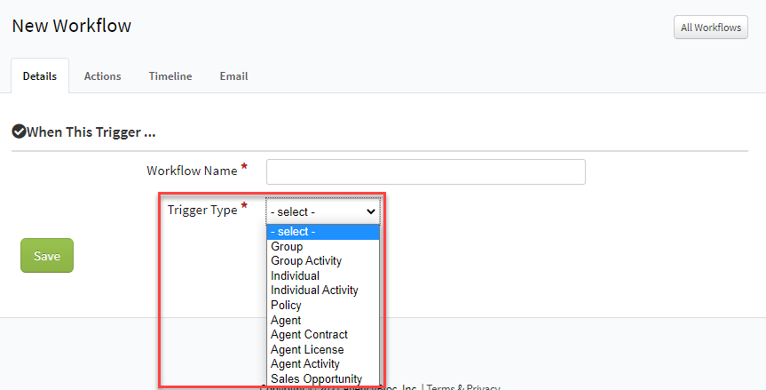Choose Sales Opportunity trigger type
Viewport: 766px width, 390px height.
tap(323, 378)
